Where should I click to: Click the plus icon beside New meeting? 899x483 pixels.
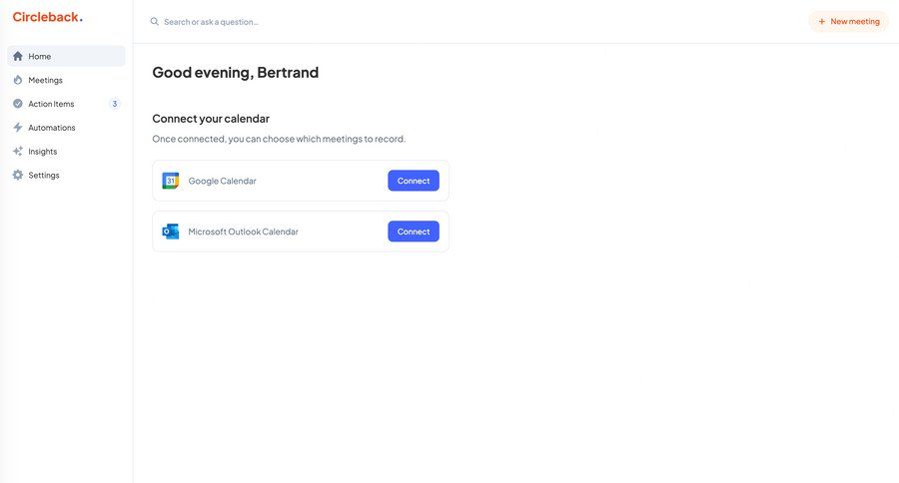822,21
